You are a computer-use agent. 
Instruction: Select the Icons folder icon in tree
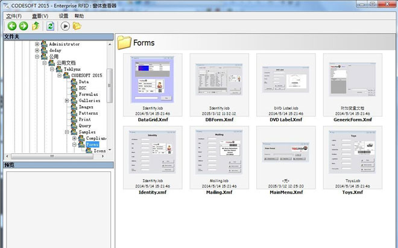coord(89,150)
